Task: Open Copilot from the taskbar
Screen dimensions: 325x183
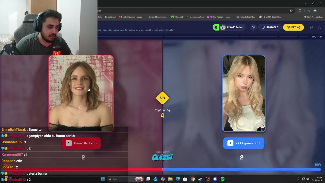Action: [x=163, y=179]
